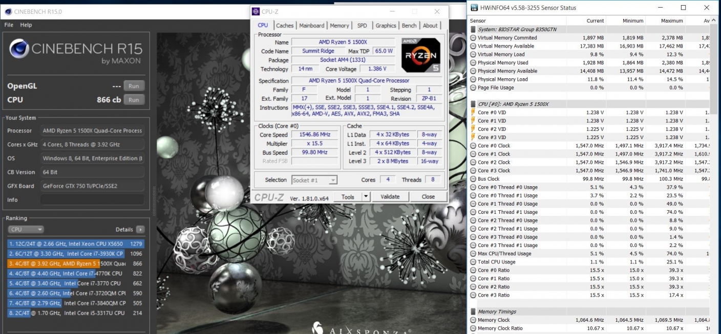The image size is (721, 334).
Task: Click the Minimum column header in HWiNFO64
Action: point(626,20)
